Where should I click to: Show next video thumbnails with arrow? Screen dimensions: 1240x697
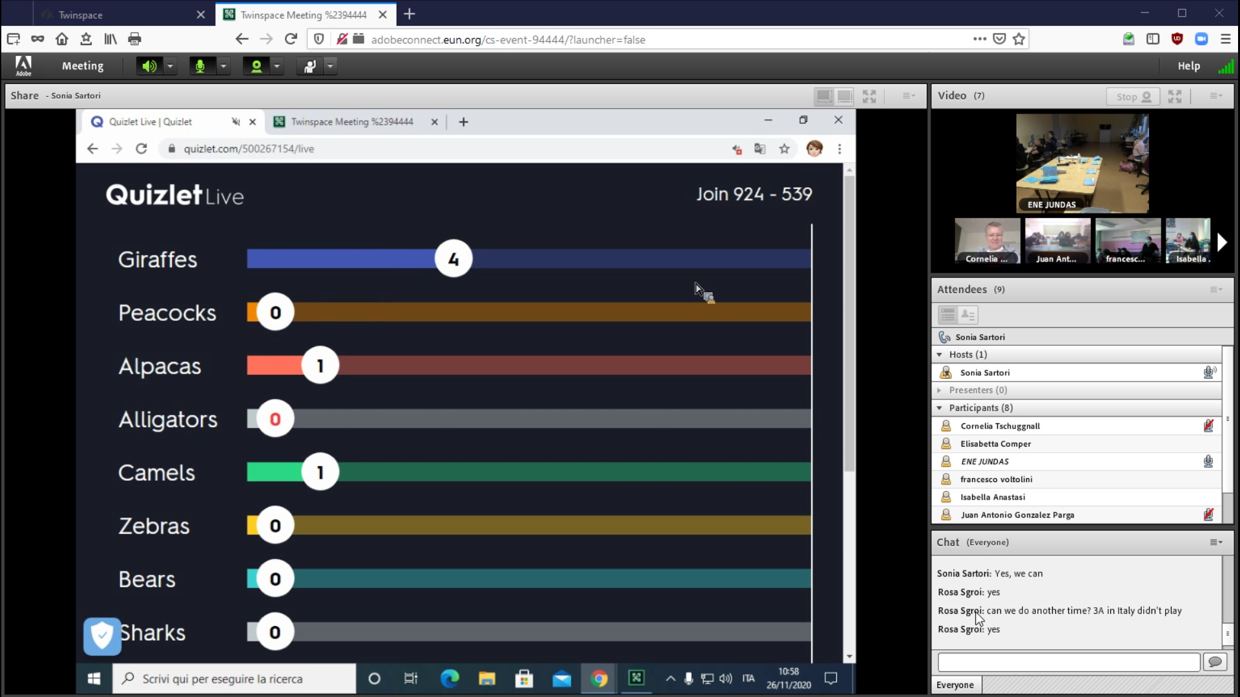point(1221,243)
